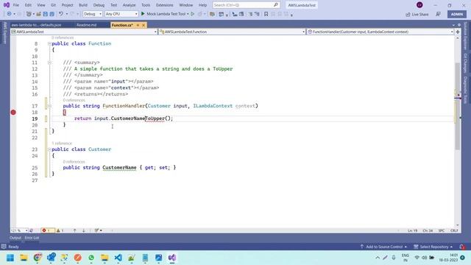
Task: Open Chrome from the taskbar
Action: (38, 258)
